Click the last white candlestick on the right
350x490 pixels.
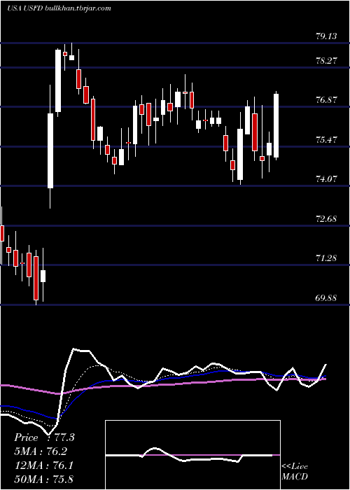pyautogui.click(x=276, y=125)
